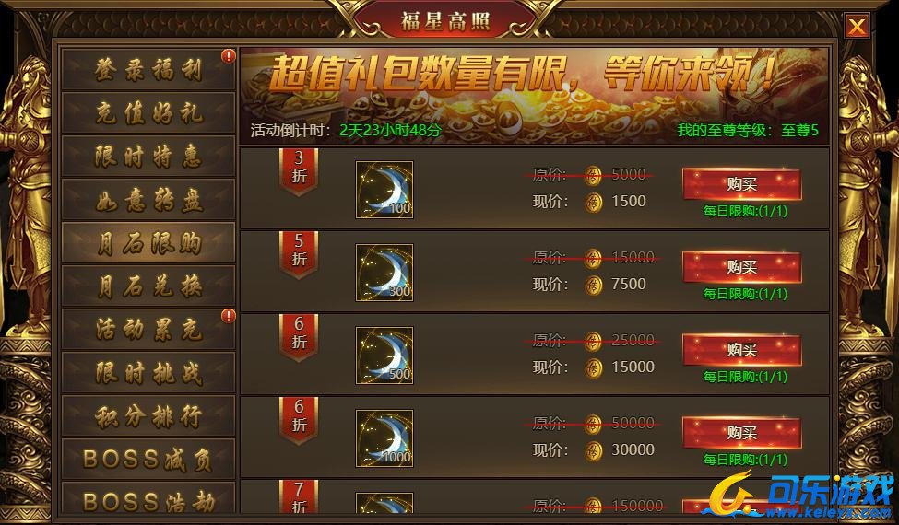Open the 登录福利 tab
This screenshot has width=899, height=525.
point(148,70)
